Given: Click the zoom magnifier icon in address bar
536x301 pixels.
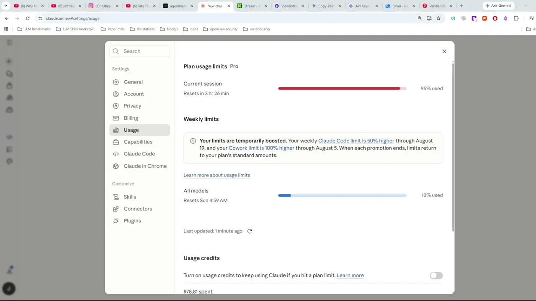Looking at the screenshot, I should 420,18.
